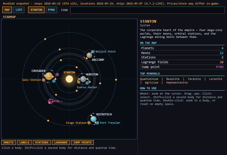Click the Lagrange fields count row
Screen dimensions: 227x155
click(x=182, y=62)
